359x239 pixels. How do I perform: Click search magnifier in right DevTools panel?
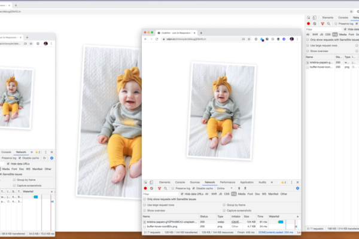click(x=328, y=23)
